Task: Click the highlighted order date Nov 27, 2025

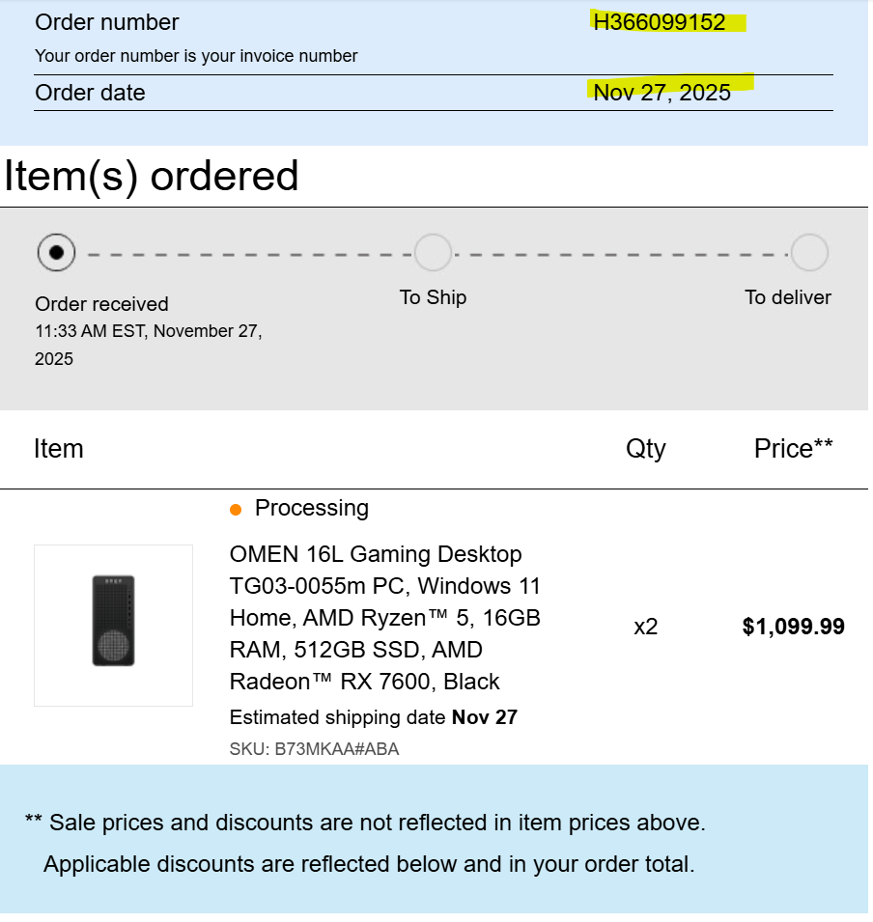Action: click(662, 93)
